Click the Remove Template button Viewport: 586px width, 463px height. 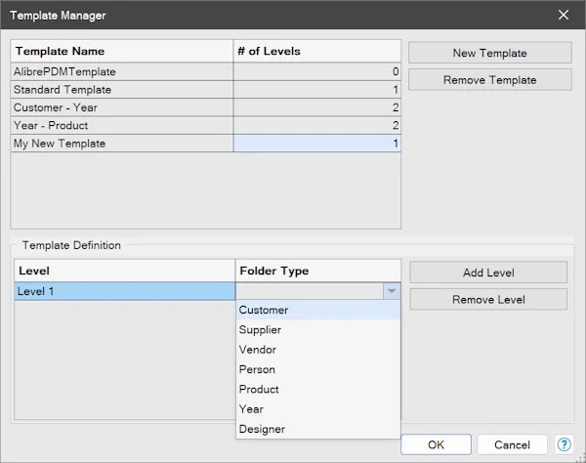pyautogui.click(x=490, y=79)
